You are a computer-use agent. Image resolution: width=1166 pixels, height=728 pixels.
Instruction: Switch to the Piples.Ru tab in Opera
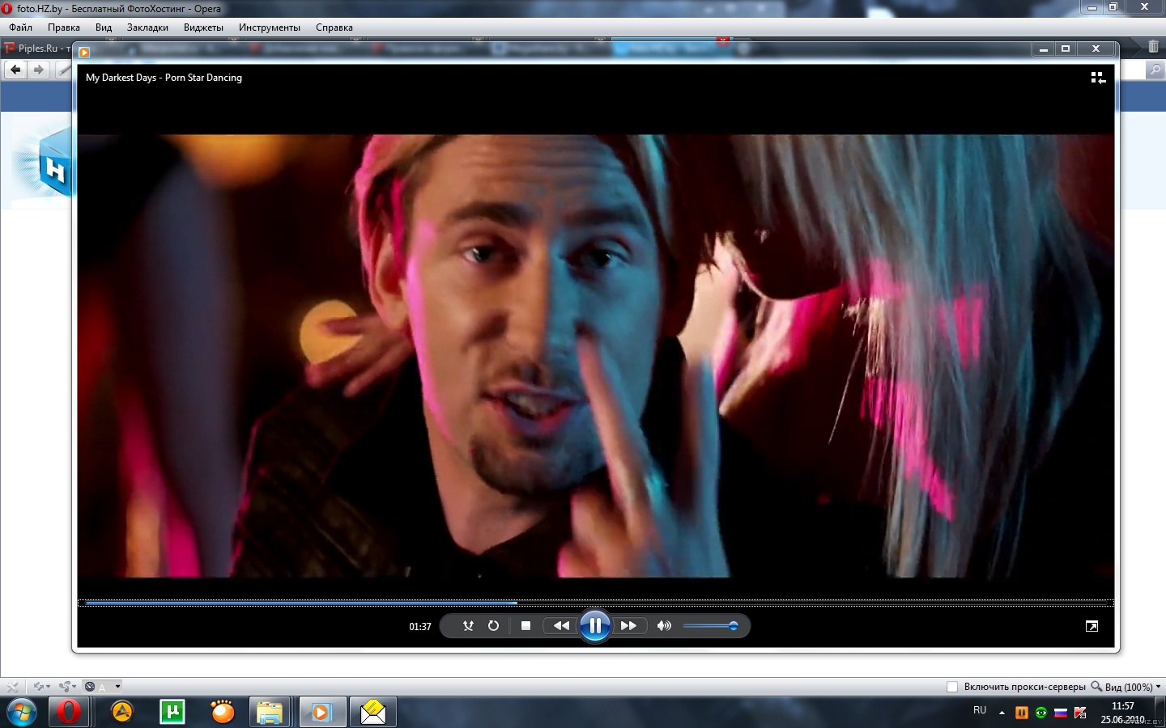[x=37, y=49]
